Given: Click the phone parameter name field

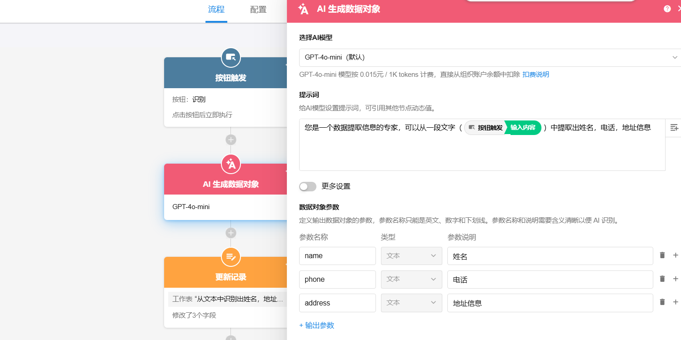Looking at the screenshot, I should pyautogui.click(x=337, y=280).
